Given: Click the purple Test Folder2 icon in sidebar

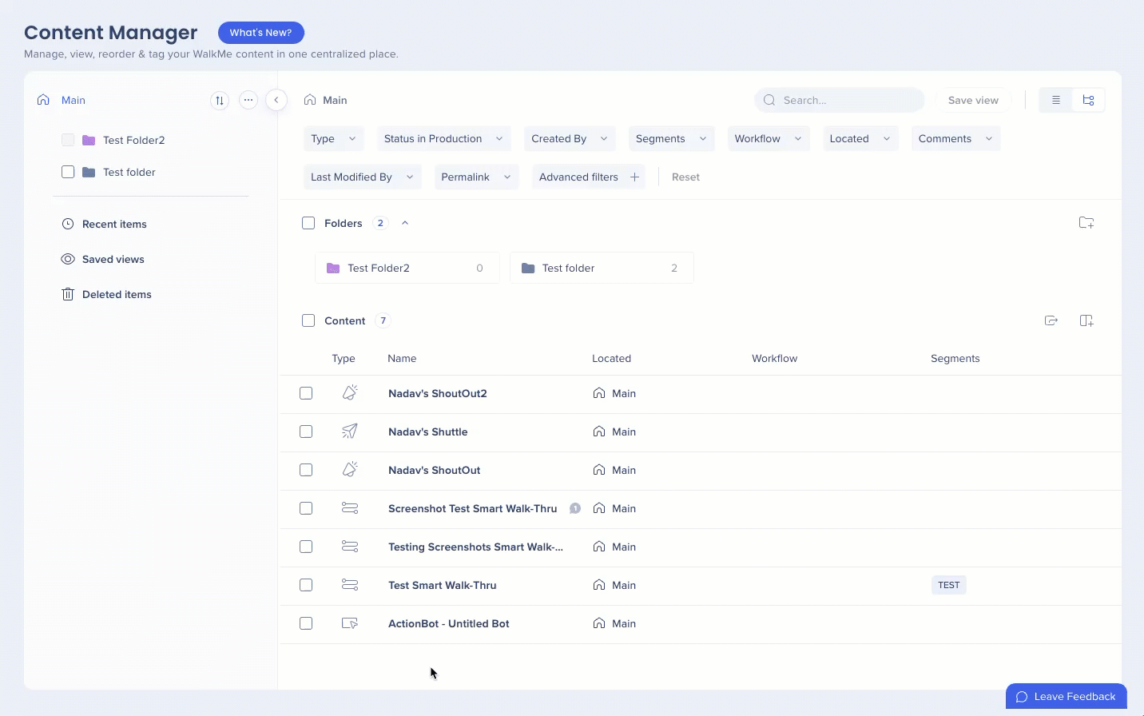Looking at the screenshot, I should (x=89, y=140).
